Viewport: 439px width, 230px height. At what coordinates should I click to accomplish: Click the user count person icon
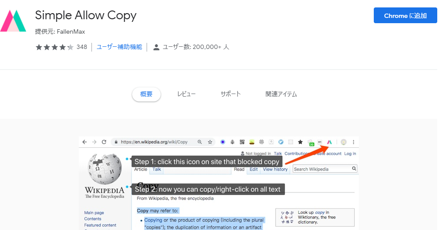(x=156, y=47)
